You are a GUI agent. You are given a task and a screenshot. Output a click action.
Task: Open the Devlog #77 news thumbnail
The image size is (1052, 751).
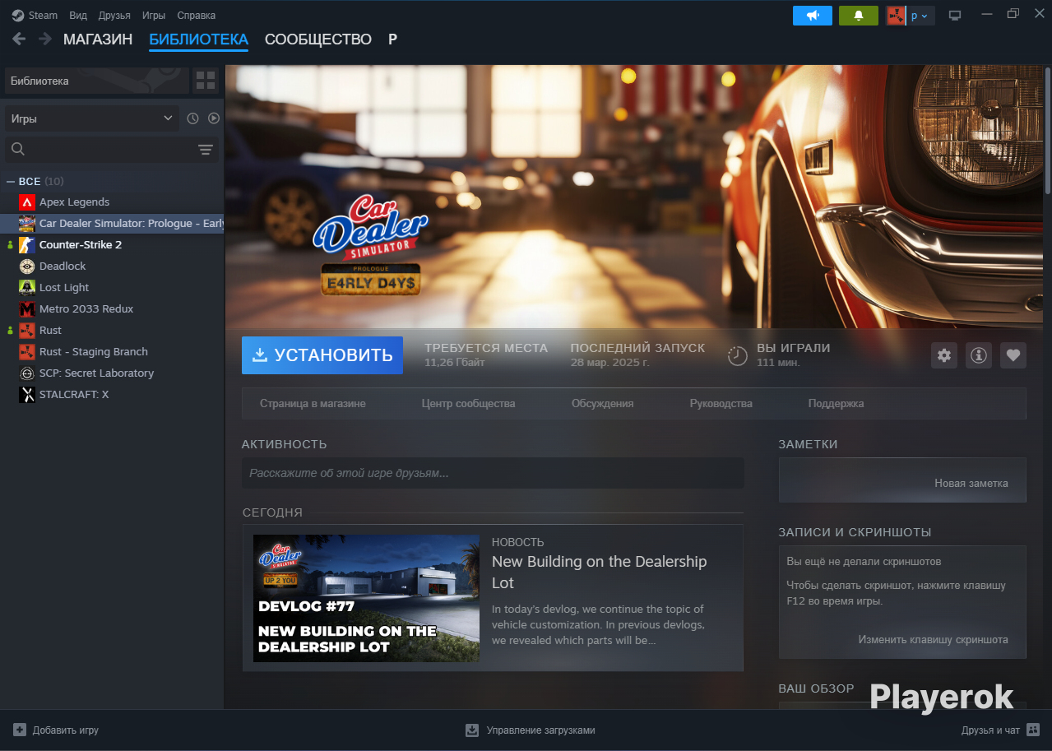pos(366,598)
